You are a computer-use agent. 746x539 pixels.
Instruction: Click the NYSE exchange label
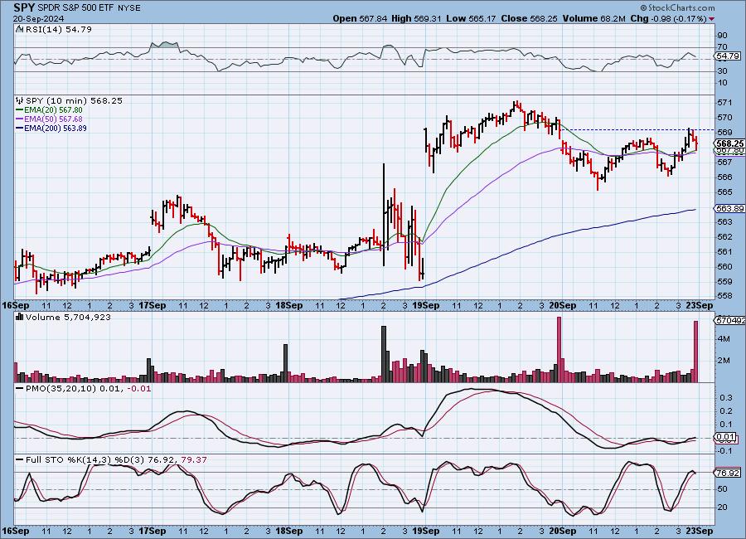click(x=128, y=8)
